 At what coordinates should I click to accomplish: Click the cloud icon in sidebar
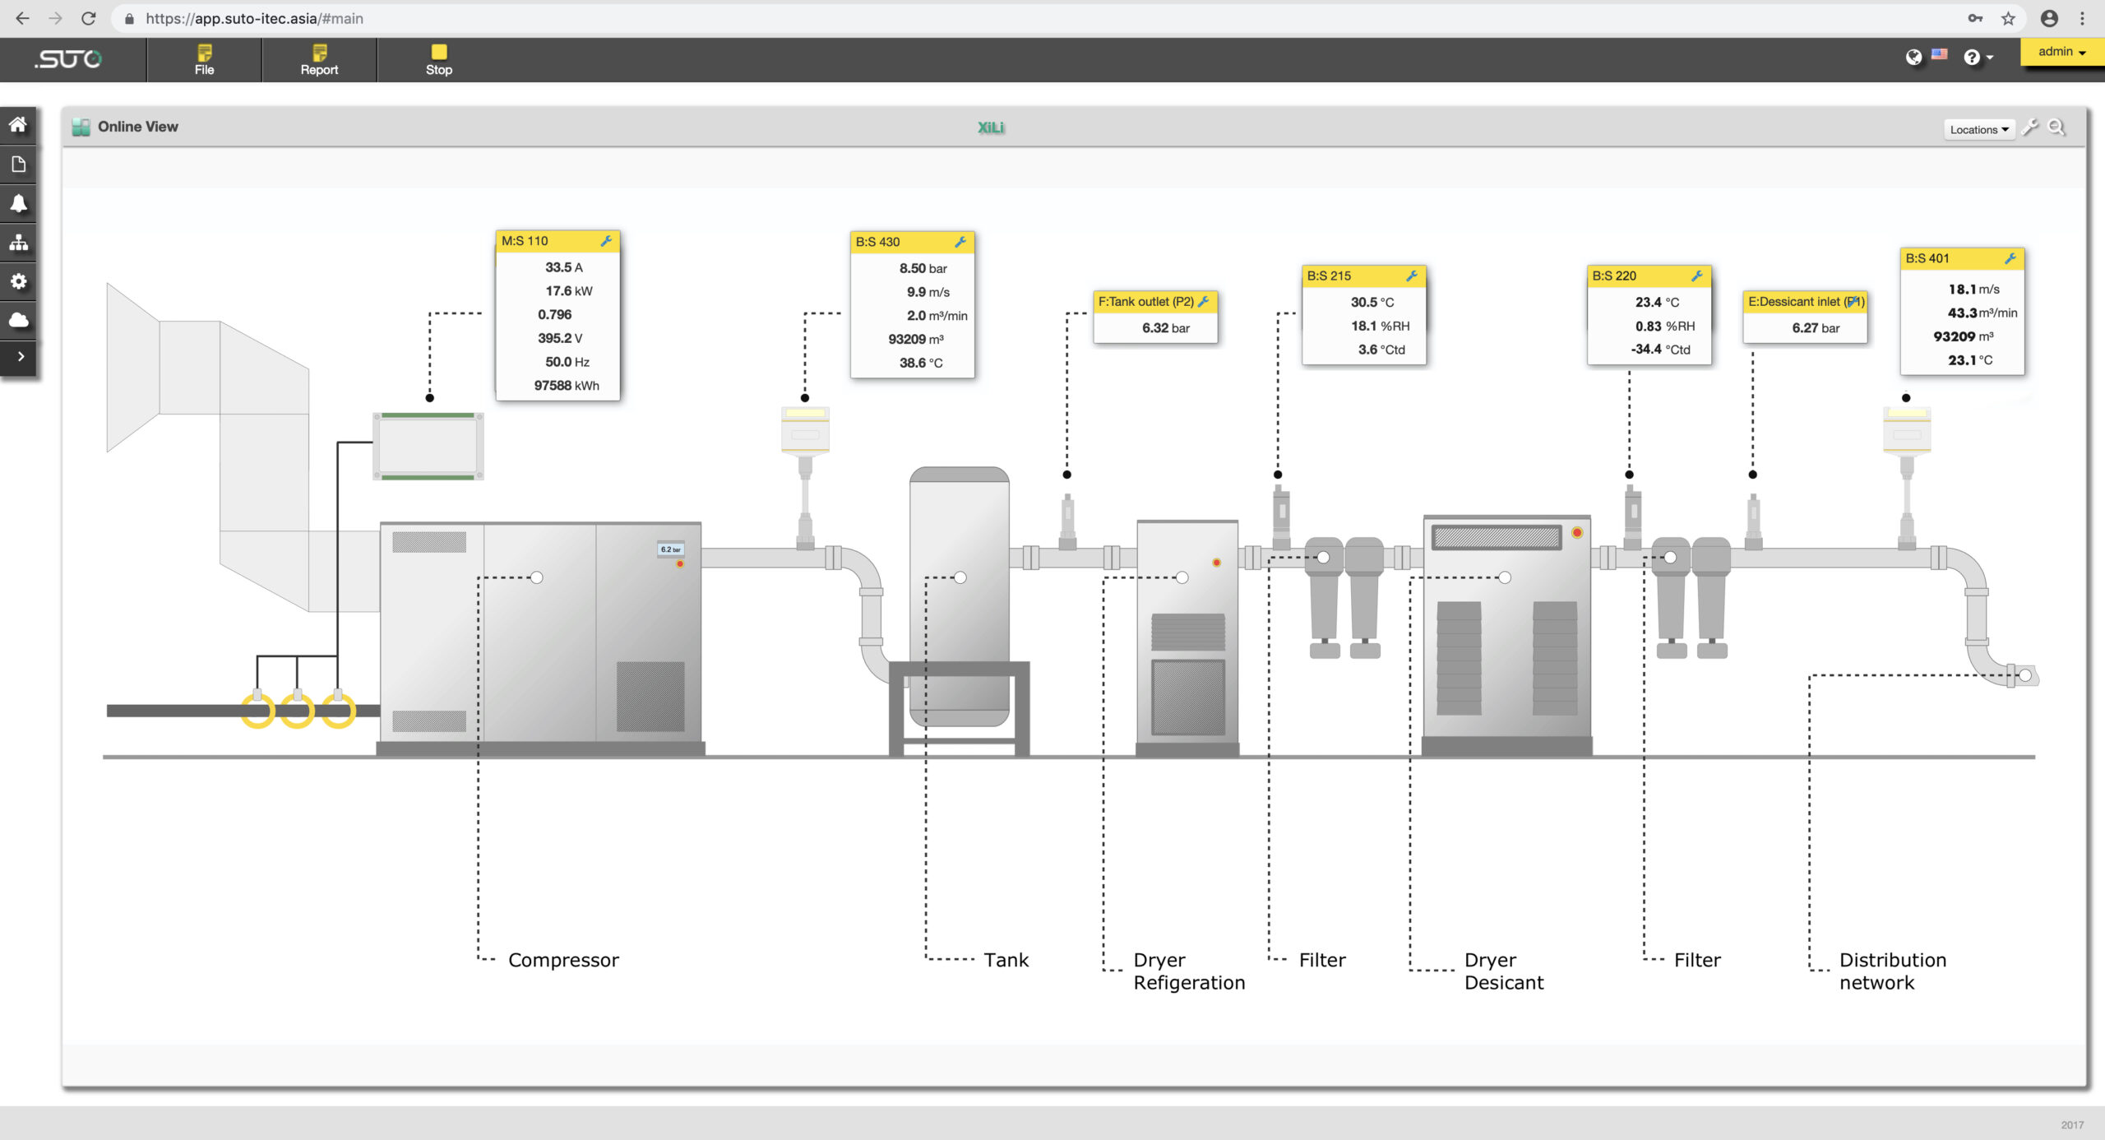[x=18, y=320]
